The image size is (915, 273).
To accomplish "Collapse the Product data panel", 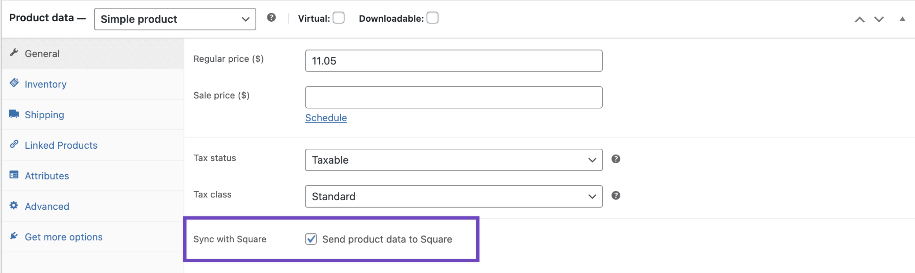I will [x=902, y=19].
